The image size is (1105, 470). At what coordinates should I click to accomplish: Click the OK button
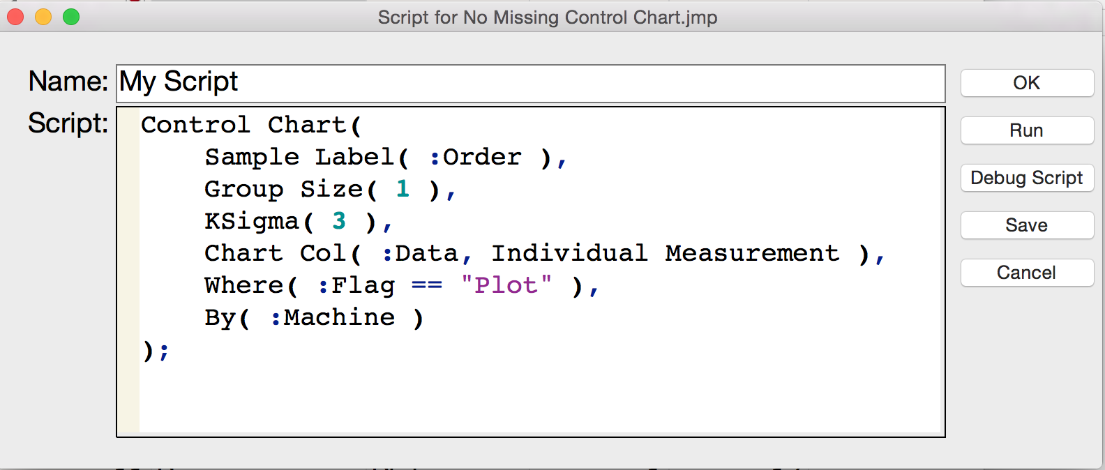[1026, 83]
